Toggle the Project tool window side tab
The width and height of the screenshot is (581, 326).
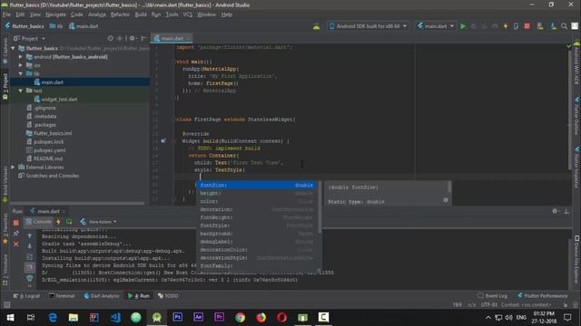click(x=5, y=87)
